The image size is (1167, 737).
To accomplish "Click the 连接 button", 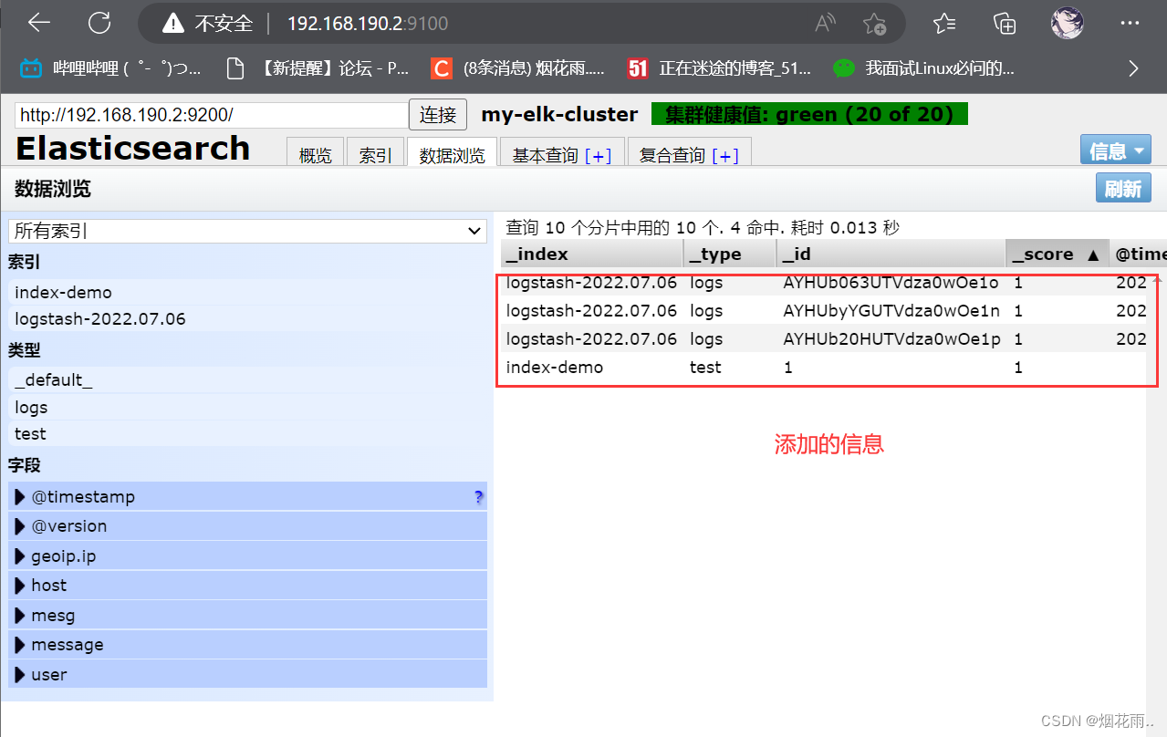I will [438, 115].
